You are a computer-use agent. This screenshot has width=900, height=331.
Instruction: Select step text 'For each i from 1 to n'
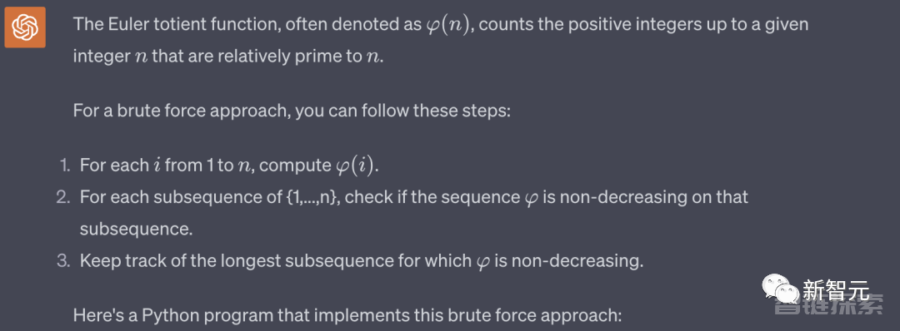tap(168, 165)
